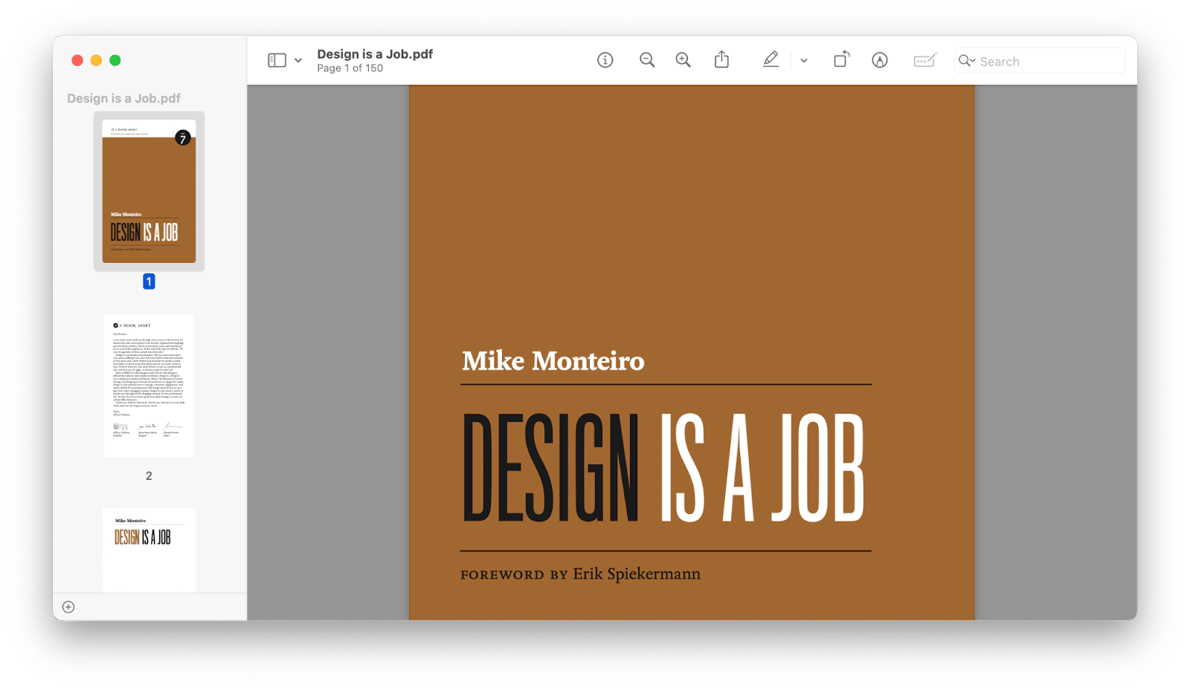1190x690 pixels.
Task: Select page 1 cover thumbnail
Action: [149, 191]
